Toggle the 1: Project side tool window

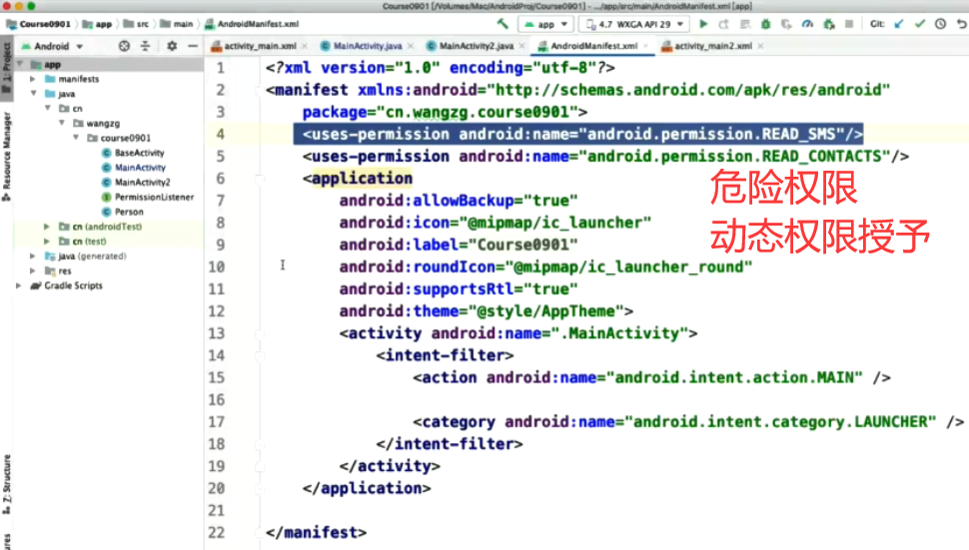(6, 67)
